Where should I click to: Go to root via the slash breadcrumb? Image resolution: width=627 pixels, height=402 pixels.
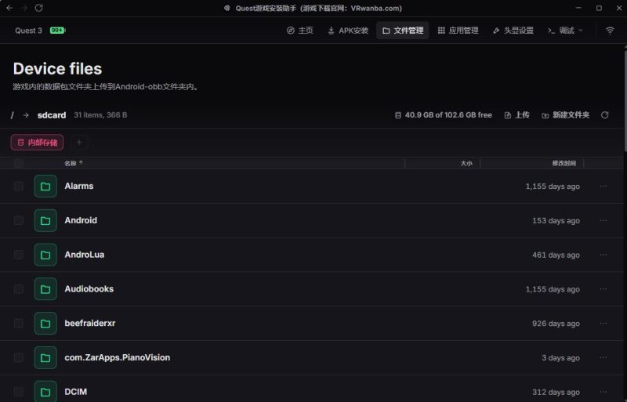12,115
